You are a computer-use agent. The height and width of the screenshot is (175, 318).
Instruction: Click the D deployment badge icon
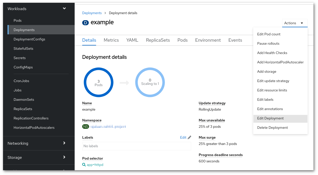(85, 23)
